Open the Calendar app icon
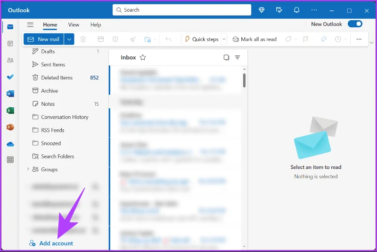The image size is (377, 252). coord(10,43)
